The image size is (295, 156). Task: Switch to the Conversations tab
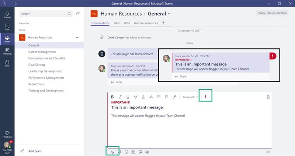100,23
